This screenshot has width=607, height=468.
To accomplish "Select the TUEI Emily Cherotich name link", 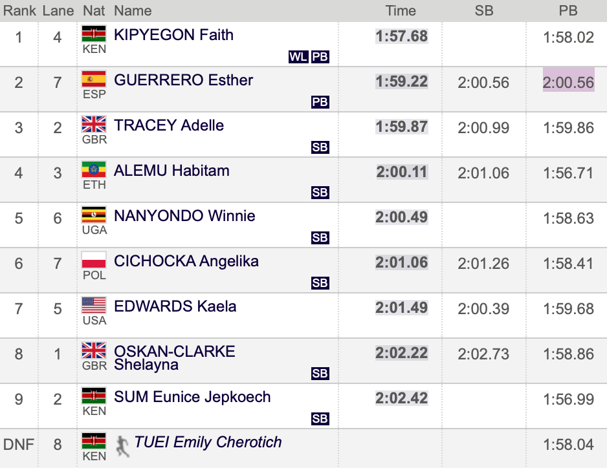I will click(208, 442).
